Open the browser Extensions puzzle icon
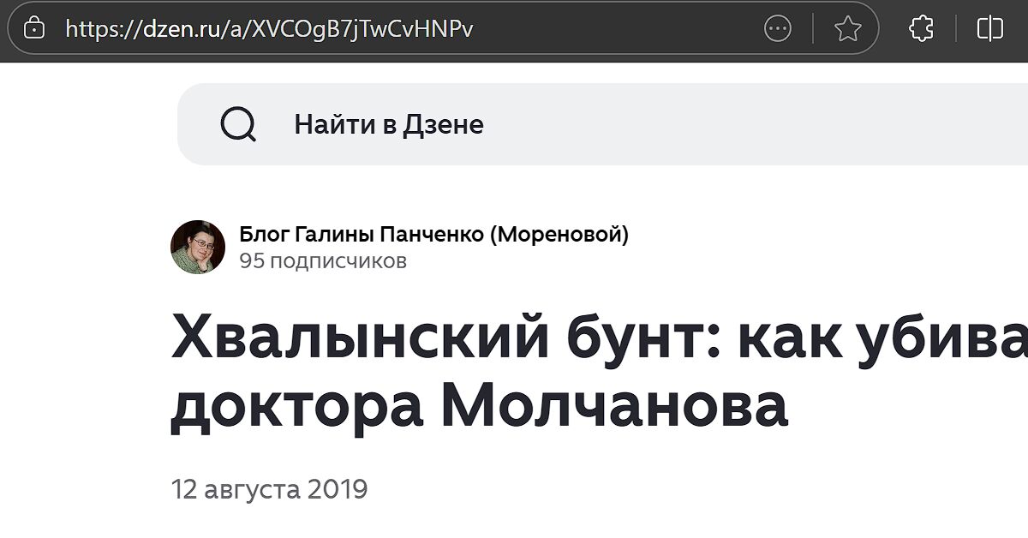1028x538 pixels. point(921,29)
